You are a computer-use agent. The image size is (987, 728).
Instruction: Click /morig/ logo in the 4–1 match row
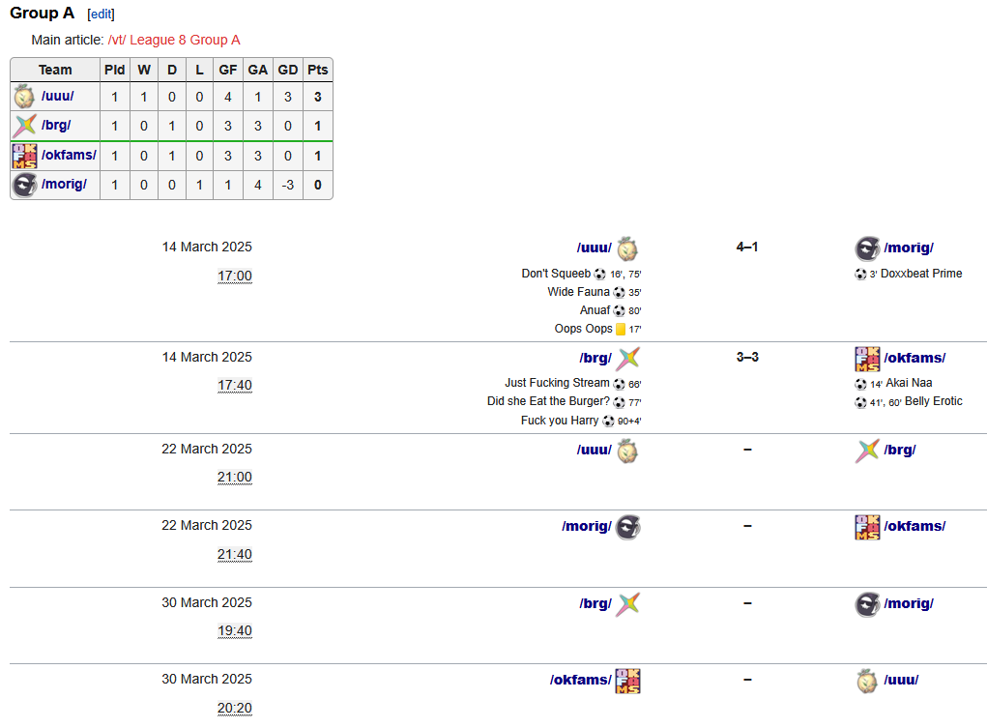pos(867,248)
